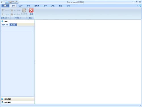
Task: Open the 语料库 ribbon tab
Action: click(x=37, y=6)
